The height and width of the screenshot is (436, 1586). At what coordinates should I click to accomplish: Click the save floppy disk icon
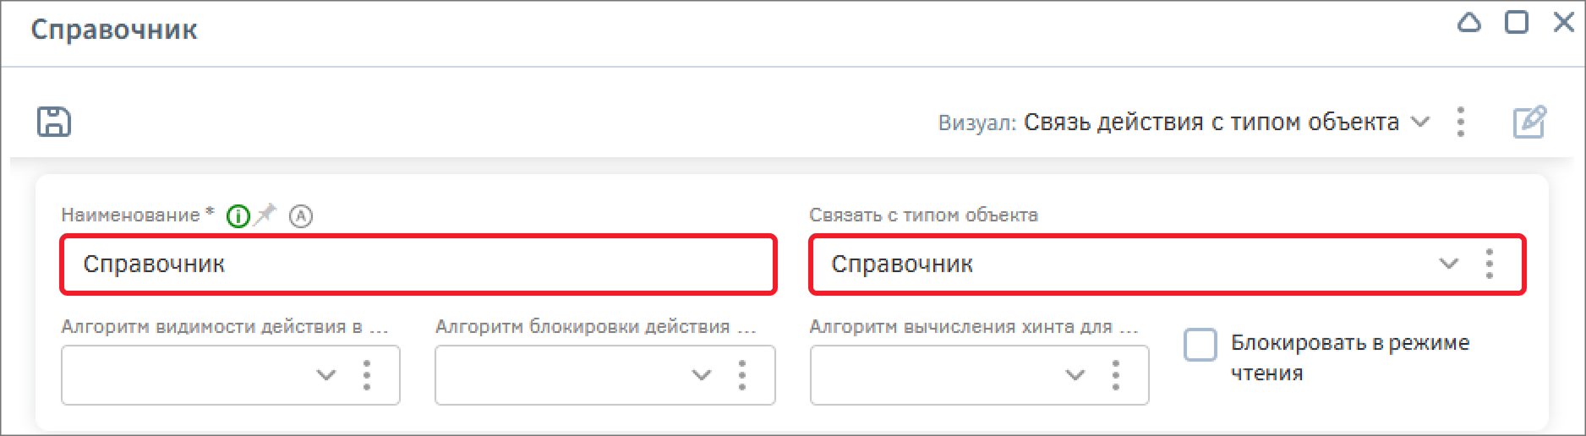[54, 122]
